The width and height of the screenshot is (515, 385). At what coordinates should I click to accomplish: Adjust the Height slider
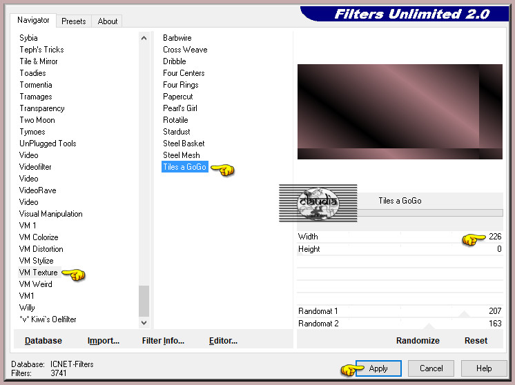400,249
